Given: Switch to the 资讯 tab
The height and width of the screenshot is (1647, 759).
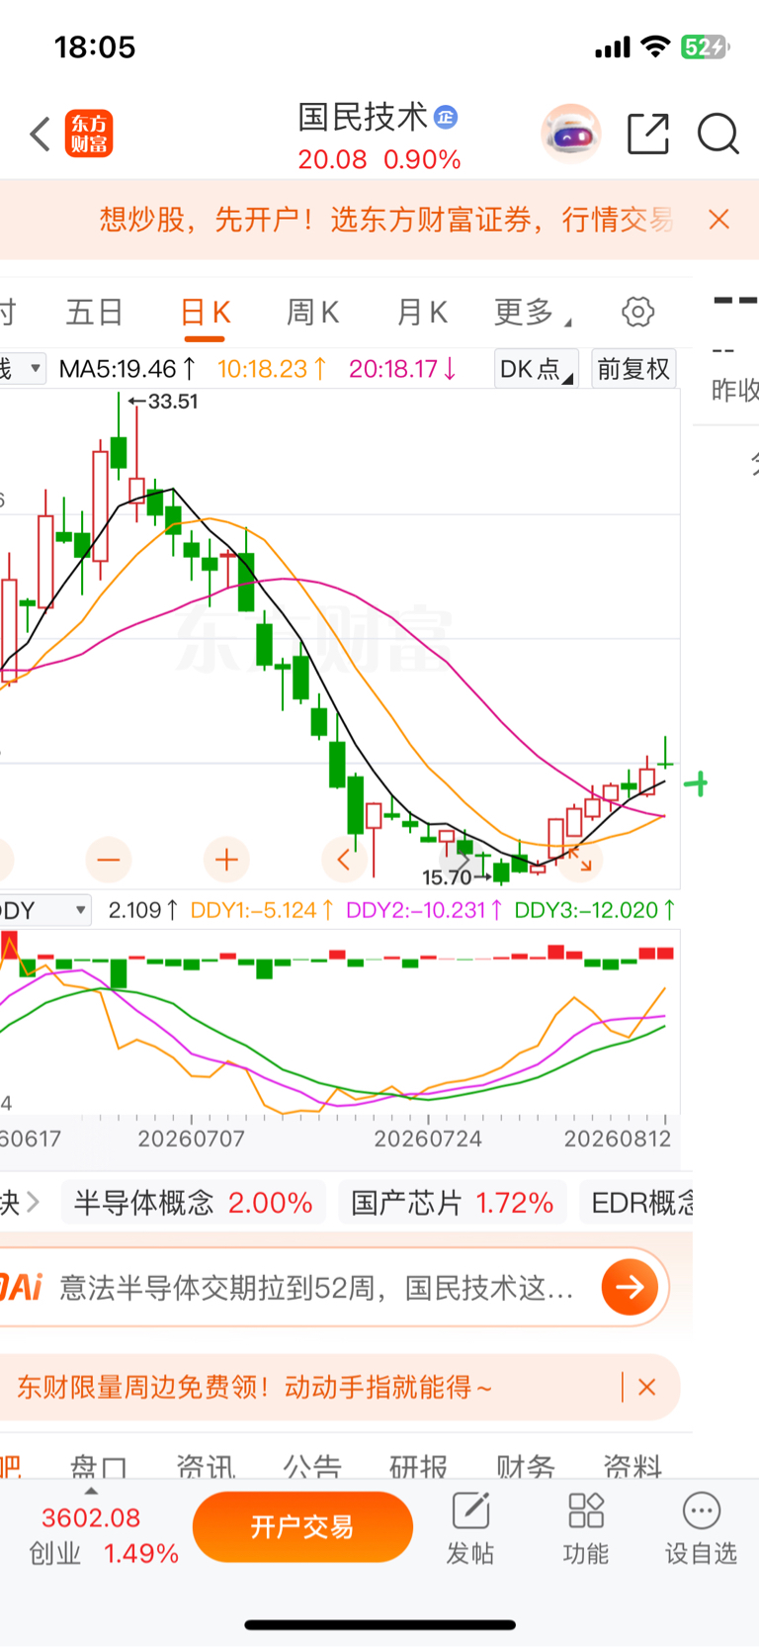Looking at the screenshot, I should [x=206, y=1466].
